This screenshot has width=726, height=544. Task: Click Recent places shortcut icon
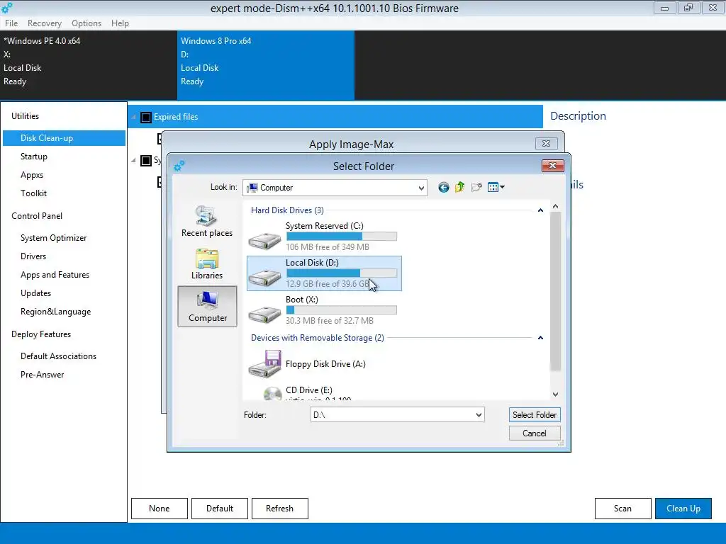(x=206, y=215)
